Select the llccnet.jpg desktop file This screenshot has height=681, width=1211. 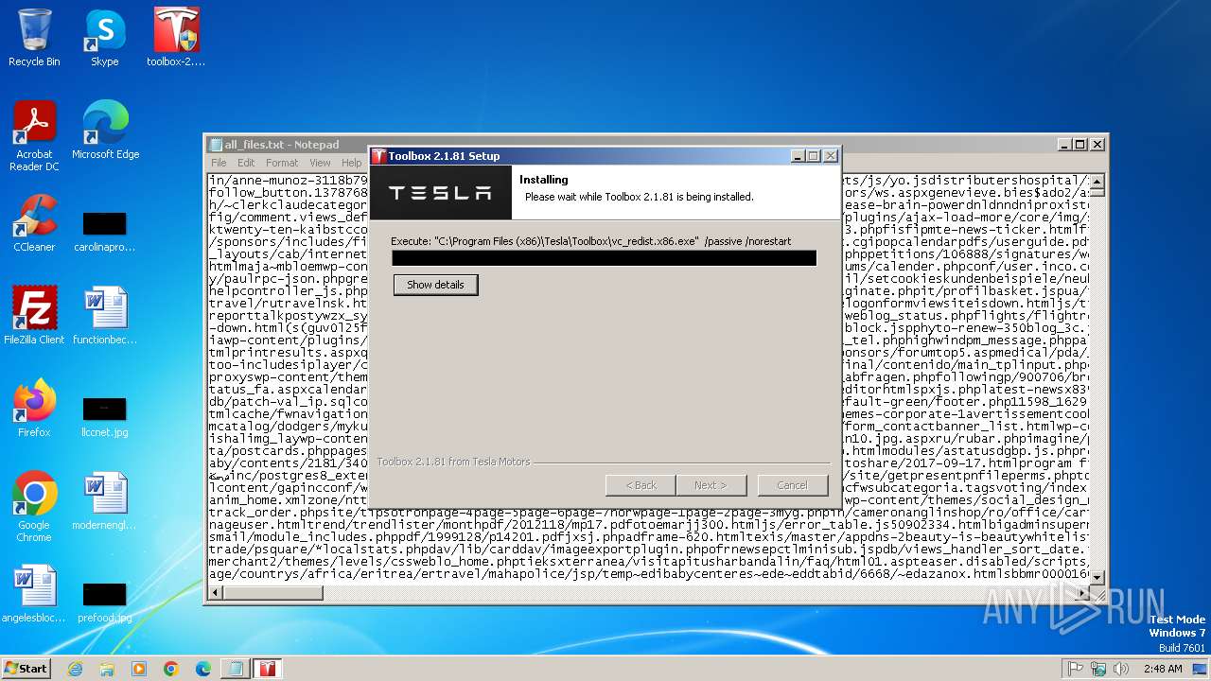[104, 416]
